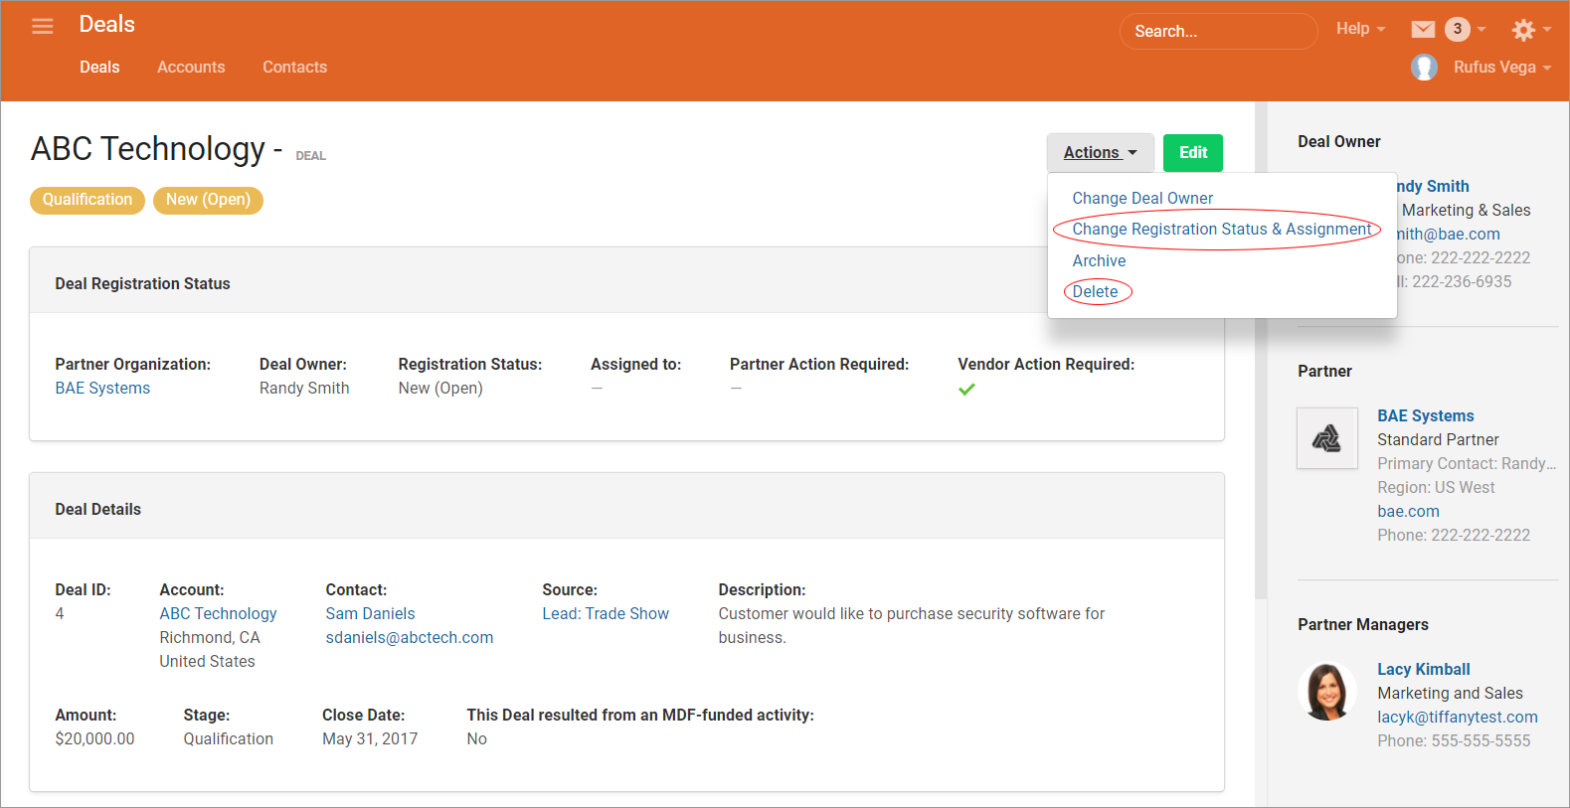Open the mail envelope icon
1570x808 pixels.
pyautogui.click(x=1423, y=30)
